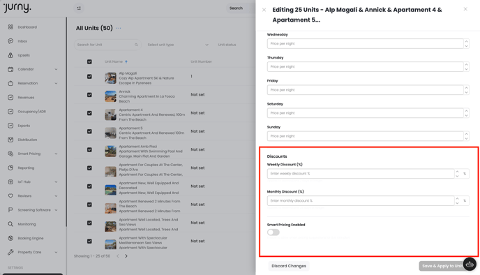Click the sidebar collapse icon near the logo
480x275 pixels.
pyautogui.click(x=79, y=8)
